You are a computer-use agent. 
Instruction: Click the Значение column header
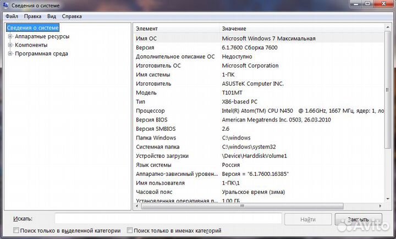point(302,29)
